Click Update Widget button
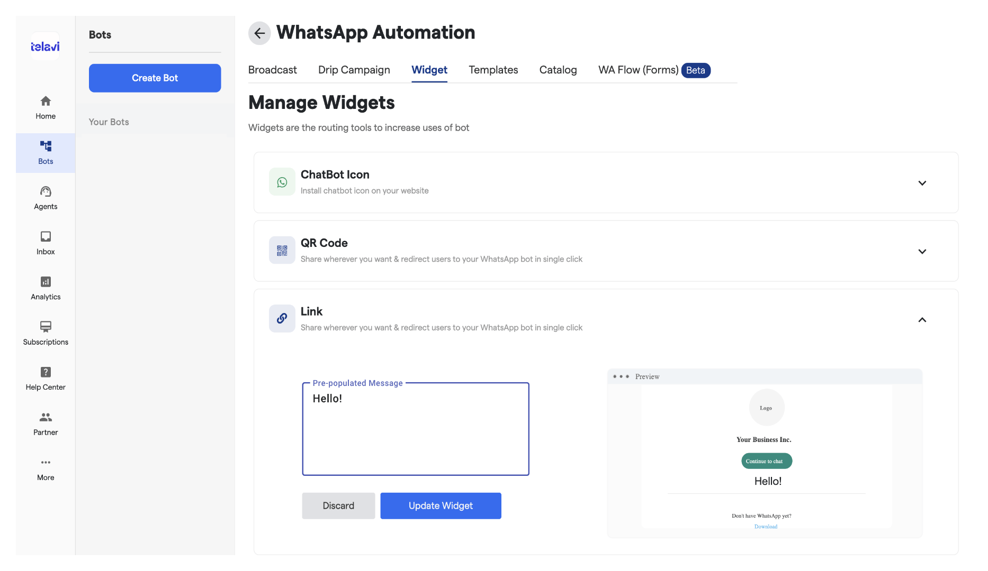The height and width of the screenshot is (571, 988). [441, 506]
